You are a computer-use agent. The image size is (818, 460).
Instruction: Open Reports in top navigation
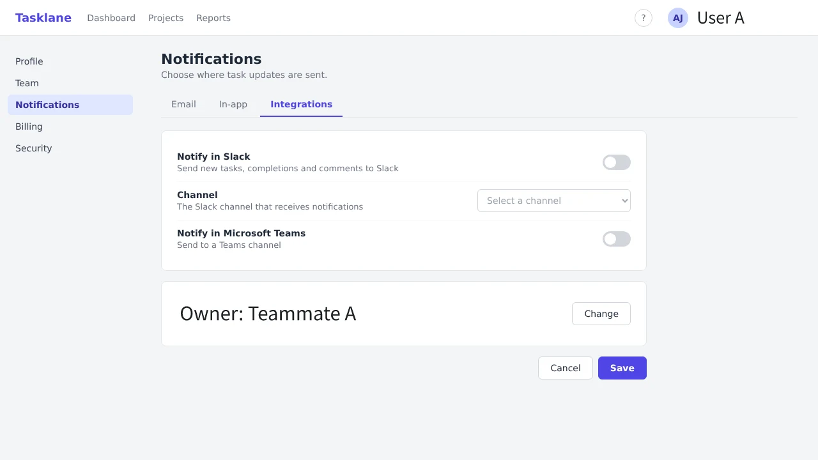click(x=213, y=18)
